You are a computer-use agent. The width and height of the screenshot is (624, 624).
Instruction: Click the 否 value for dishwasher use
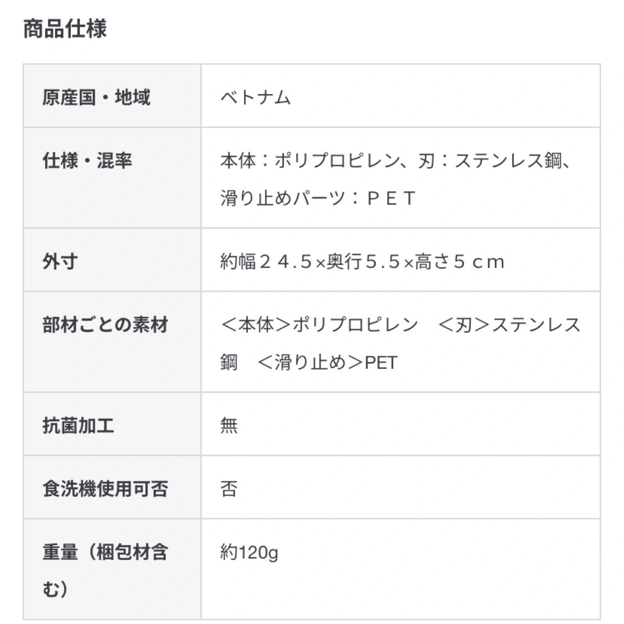point(229,489)
